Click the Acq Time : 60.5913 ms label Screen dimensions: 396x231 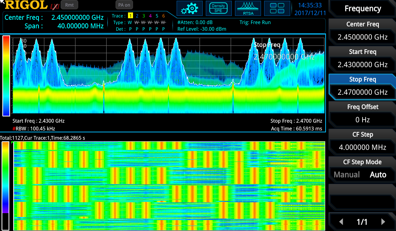pos(296,129)
